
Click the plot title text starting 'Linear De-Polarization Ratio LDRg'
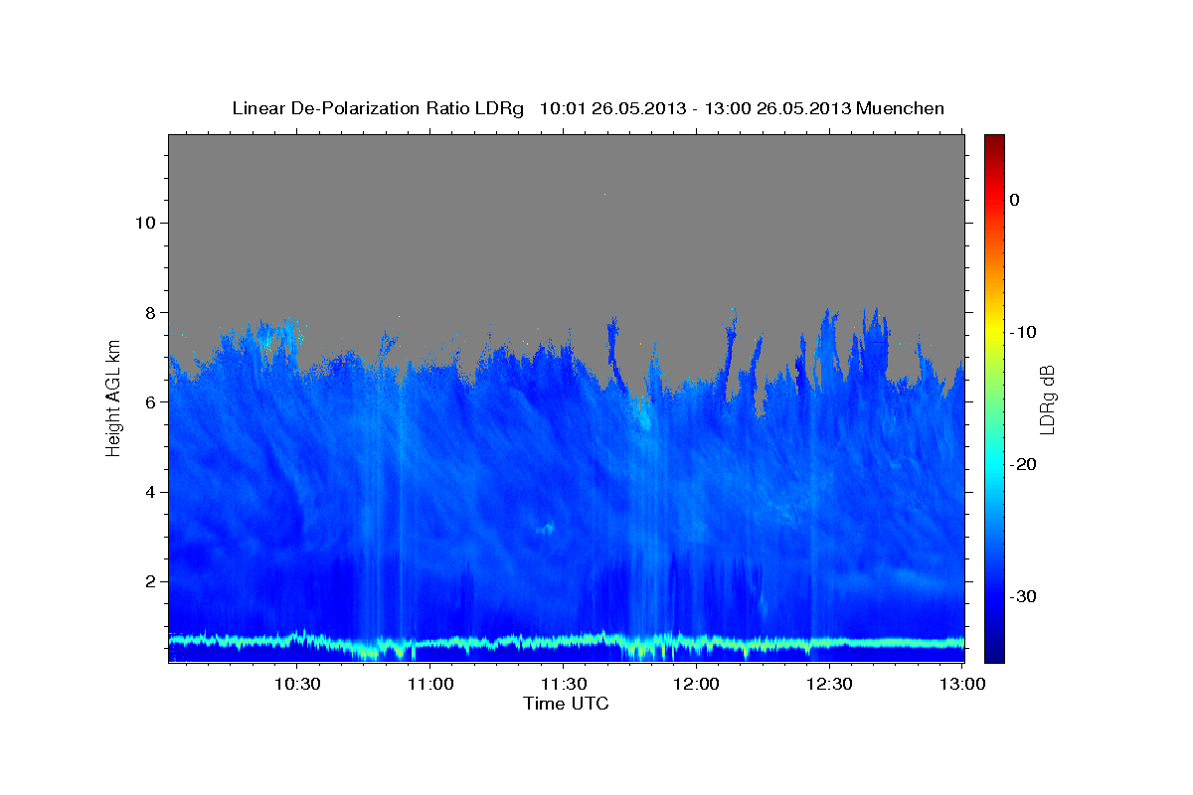pyautogui.click(x=588, y=108)
